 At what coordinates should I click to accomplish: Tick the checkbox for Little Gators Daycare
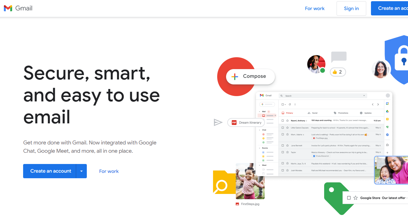pyautogui.click(x=283, y=128)
